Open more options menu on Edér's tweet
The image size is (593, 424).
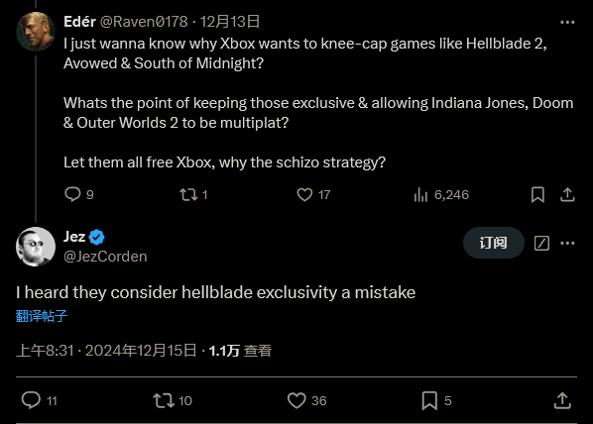(567, 23)
